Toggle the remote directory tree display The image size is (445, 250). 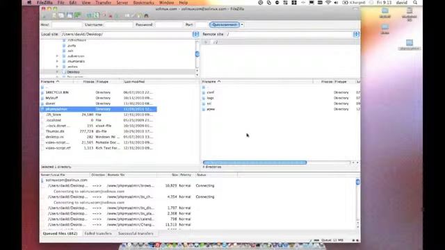(70, 15)
